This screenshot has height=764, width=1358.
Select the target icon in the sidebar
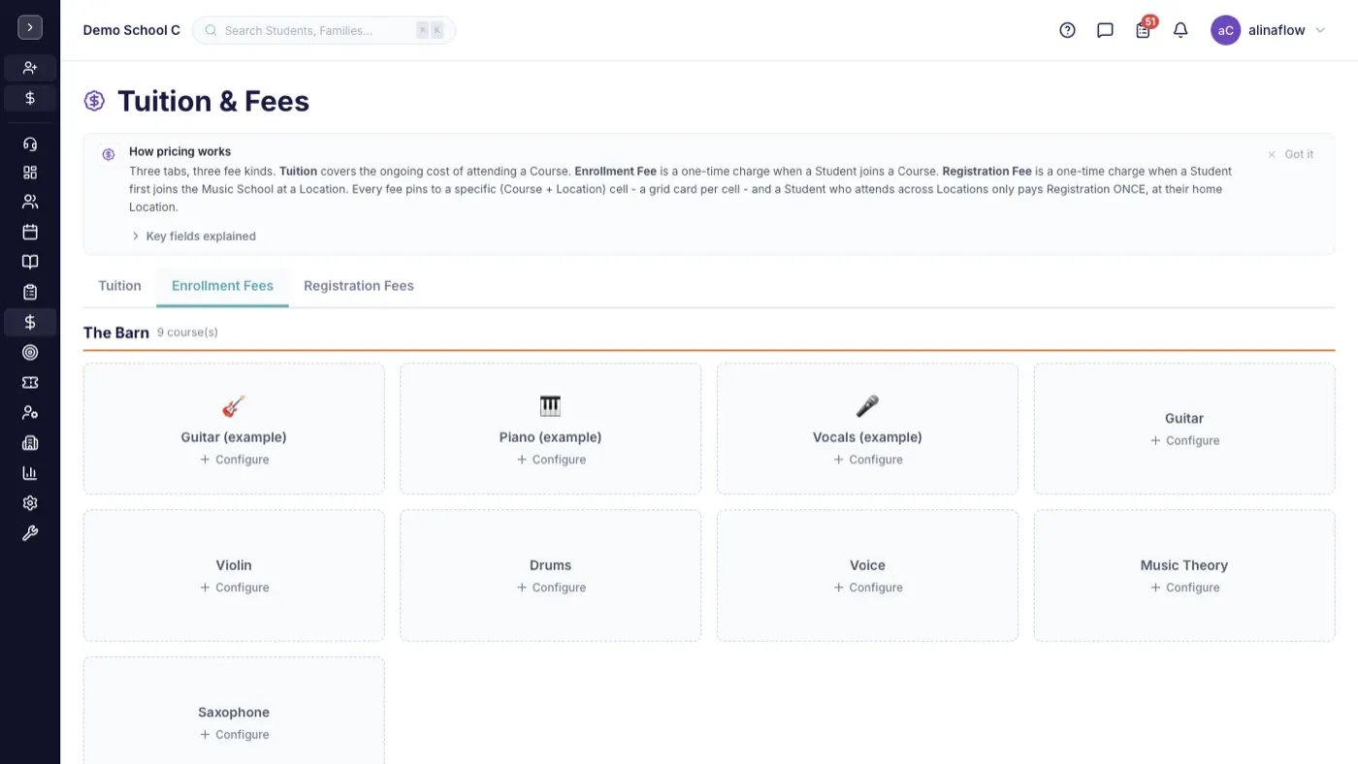(x=30, y=352)
